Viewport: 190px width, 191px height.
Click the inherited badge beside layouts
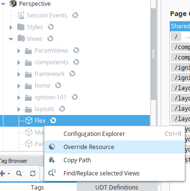(x=62, y=109)
